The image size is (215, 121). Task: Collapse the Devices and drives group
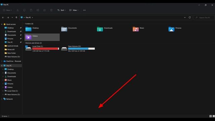tap(24, 43)
